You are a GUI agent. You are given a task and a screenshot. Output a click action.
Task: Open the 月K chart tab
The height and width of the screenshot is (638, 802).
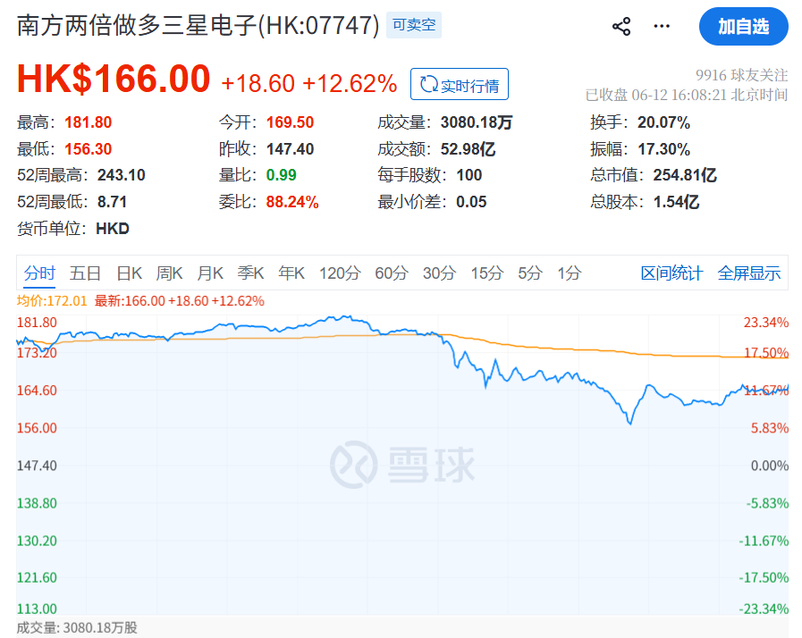point(210,273)
